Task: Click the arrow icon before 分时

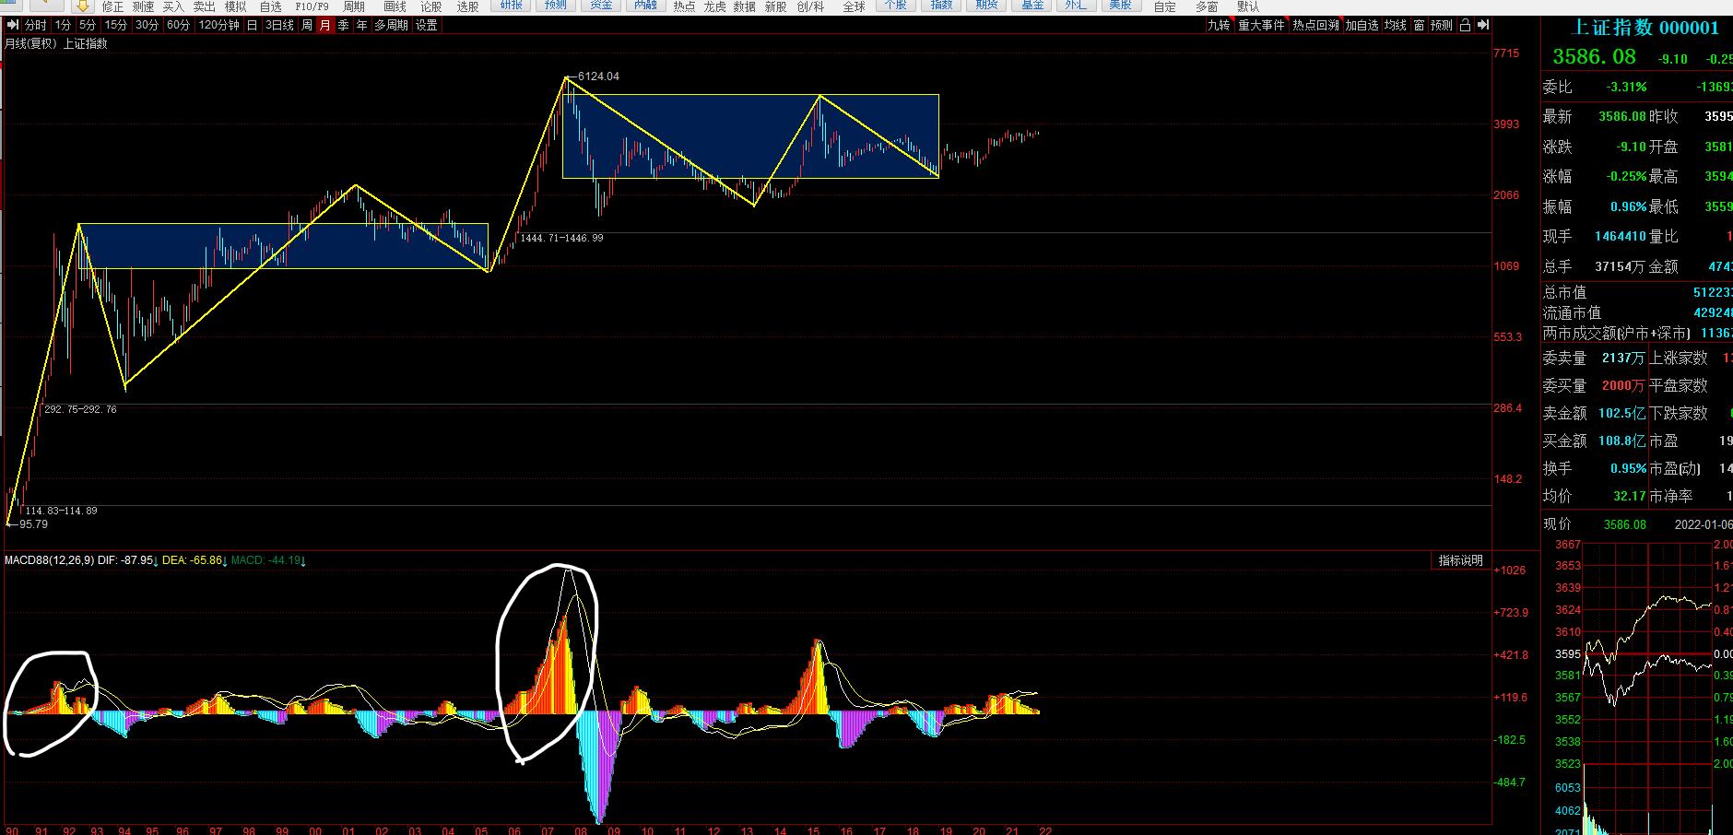Action: [x=13, y=25]
